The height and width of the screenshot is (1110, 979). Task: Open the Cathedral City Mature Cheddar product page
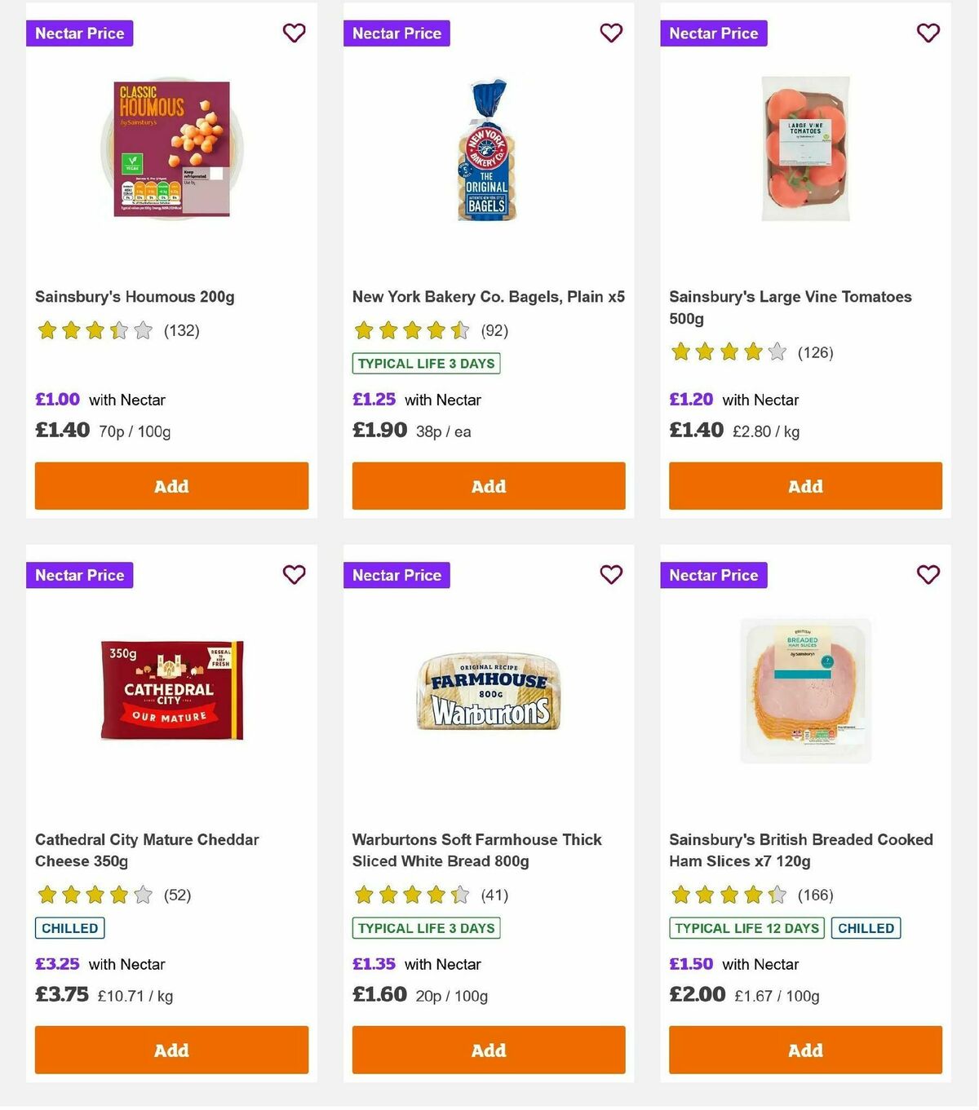[147, 850]
